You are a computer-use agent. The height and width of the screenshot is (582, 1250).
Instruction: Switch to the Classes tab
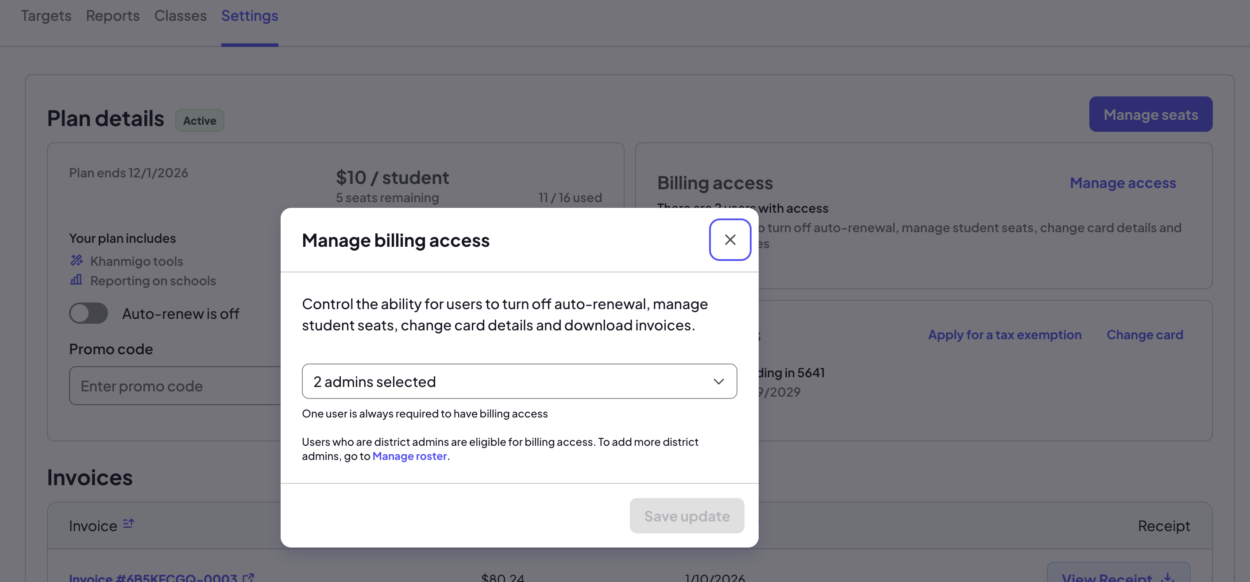click(181, 15)
